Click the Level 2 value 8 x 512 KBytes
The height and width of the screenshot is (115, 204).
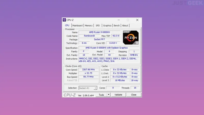120,77
